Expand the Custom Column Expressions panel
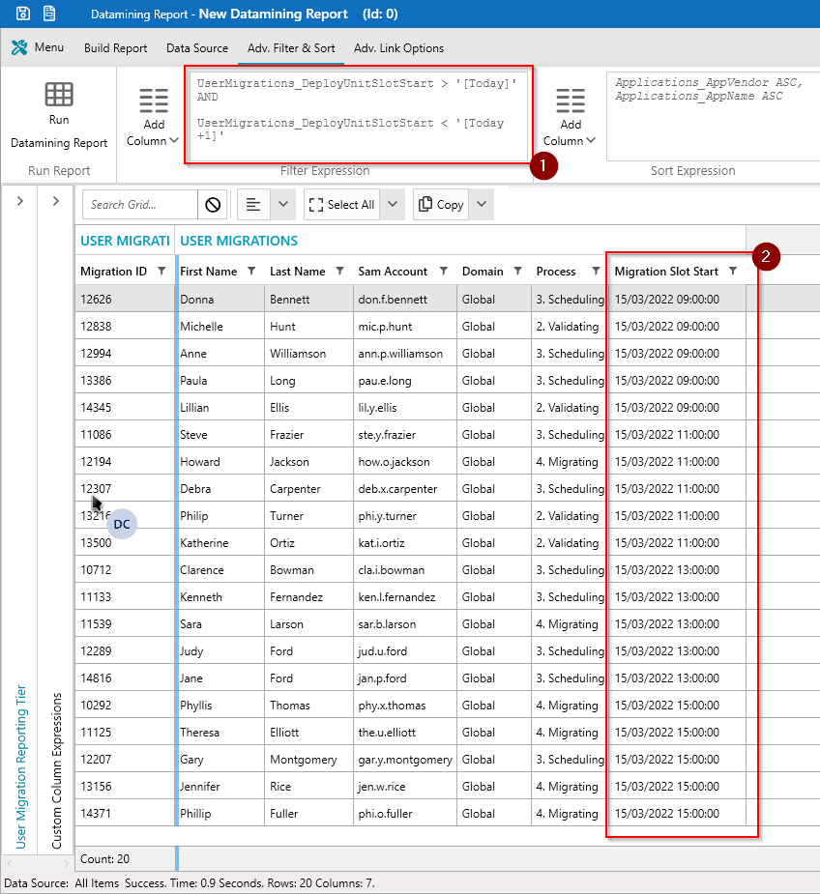Viewport: 820px width, 894px height. (56, 201)
